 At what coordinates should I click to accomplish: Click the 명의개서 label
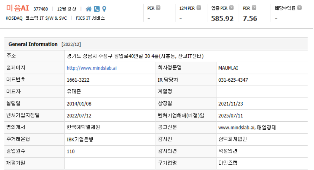(16, 127)
